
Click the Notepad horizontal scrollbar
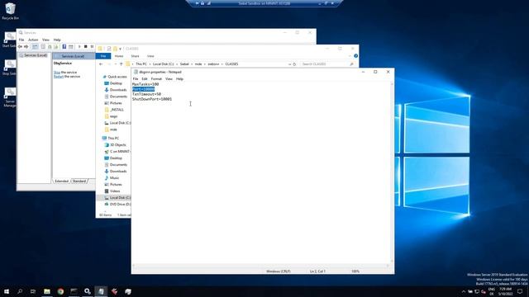pyautogui.click(x=260, y=266)
